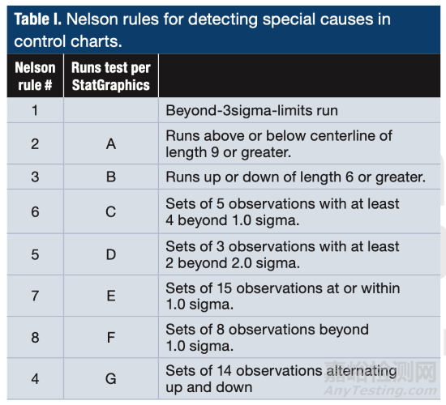This screenshot has width=446, height=405.
Task: Select 'Sets of 14 observations alternating' description
Action: pos(281,379)
